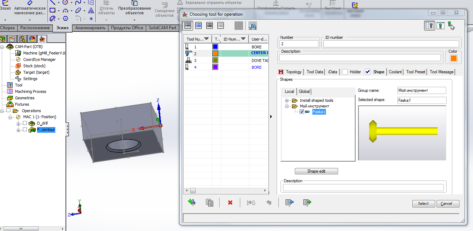Open the Tool Number column filter dropdown
Screen dimensions: 473x231
coord(206,39)
